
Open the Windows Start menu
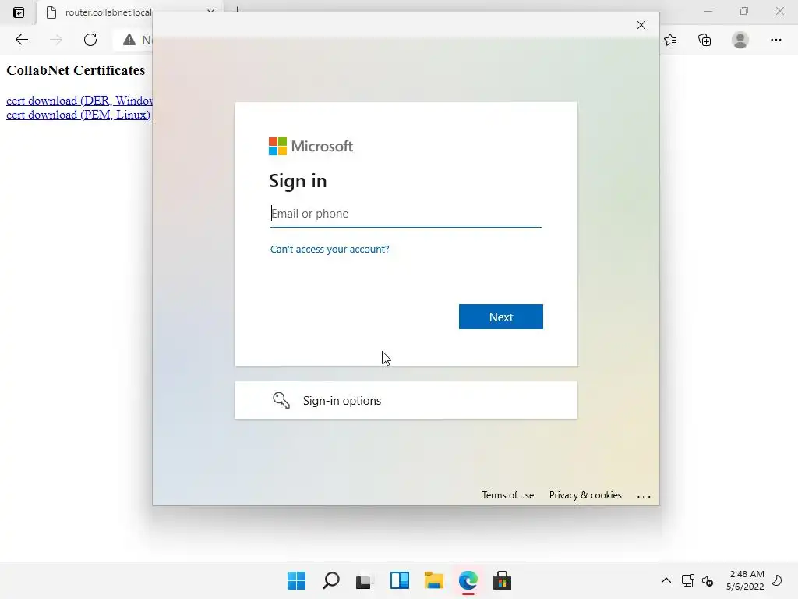(296, 580)
